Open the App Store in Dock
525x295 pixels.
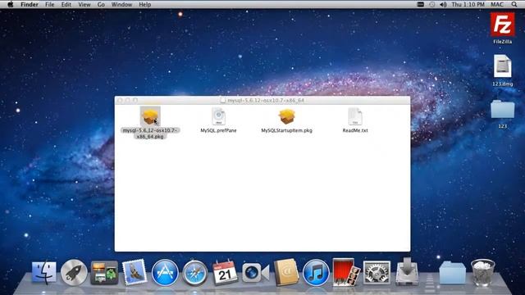click(165, 273)
